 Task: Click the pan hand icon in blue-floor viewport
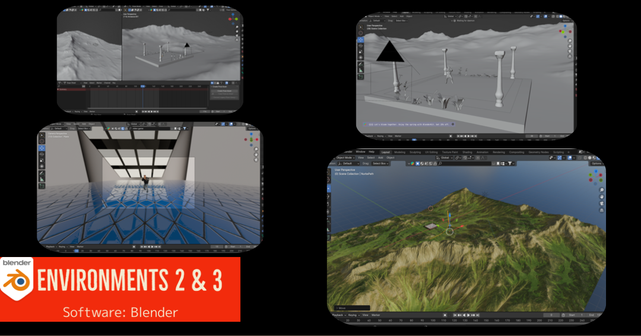tap(256, 154)
